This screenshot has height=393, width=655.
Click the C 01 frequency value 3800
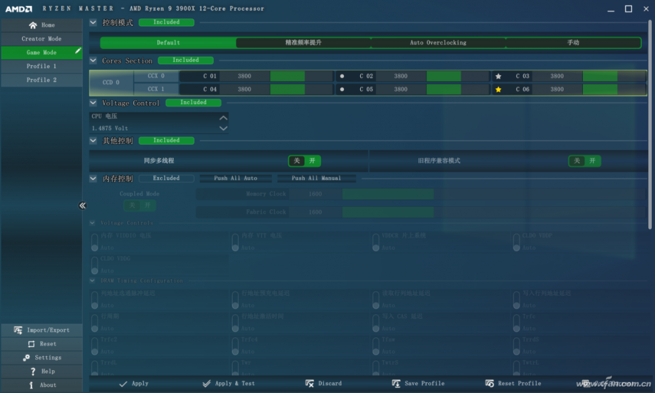tap(245, 77)
